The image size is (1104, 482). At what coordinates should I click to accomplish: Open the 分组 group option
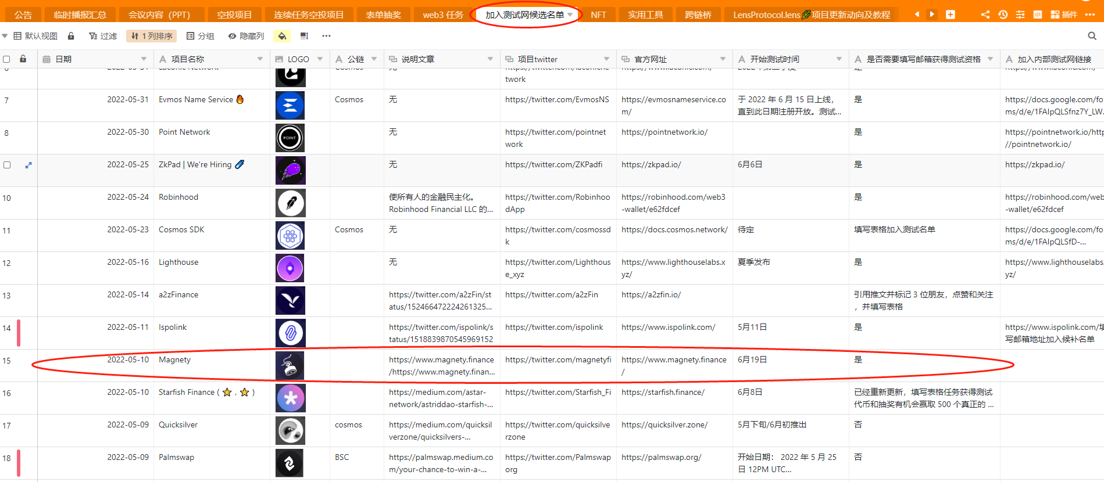[201, 36]
